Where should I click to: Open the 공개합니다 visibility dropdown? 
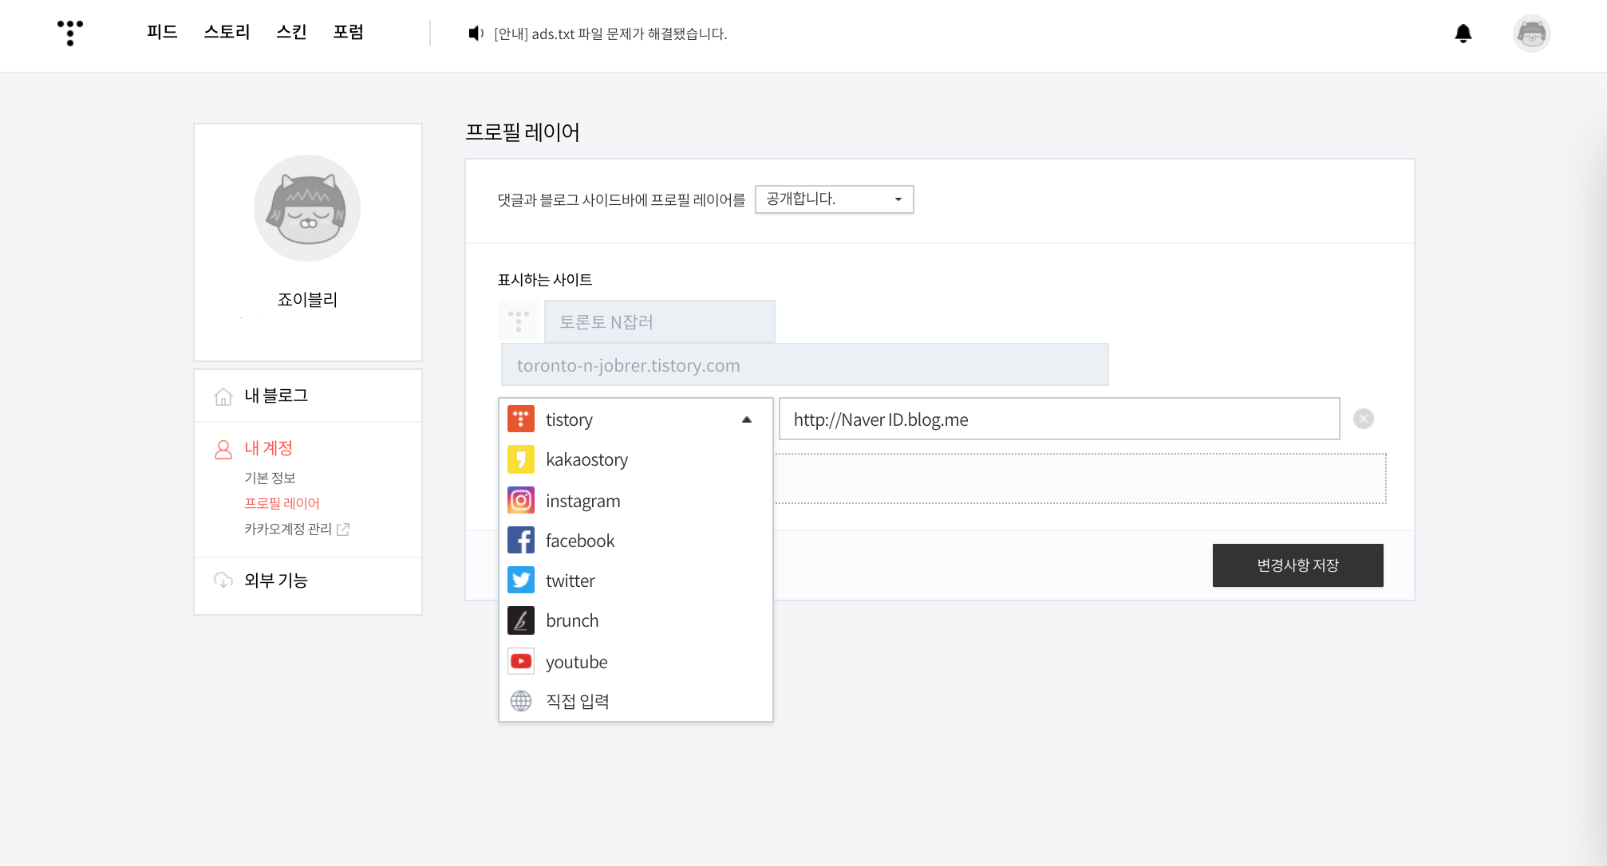(x=834, y=199)
